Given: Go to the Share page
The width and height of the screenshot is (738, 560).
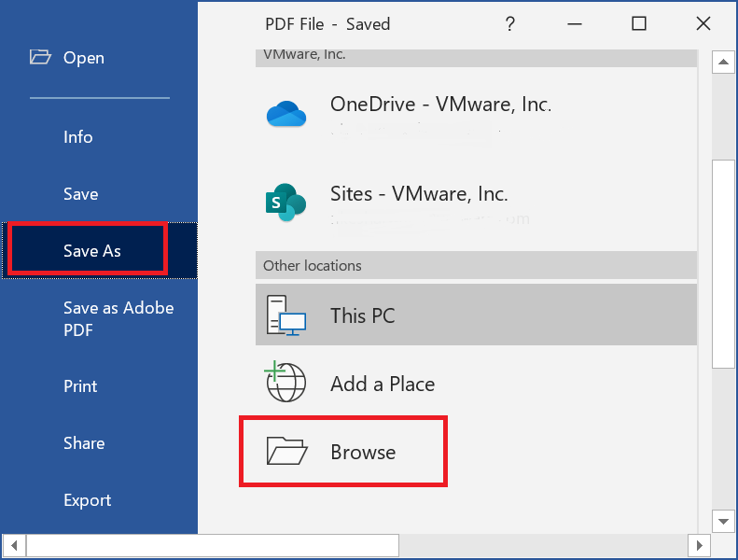Looking at the screenshot, I should pos(84,443).
